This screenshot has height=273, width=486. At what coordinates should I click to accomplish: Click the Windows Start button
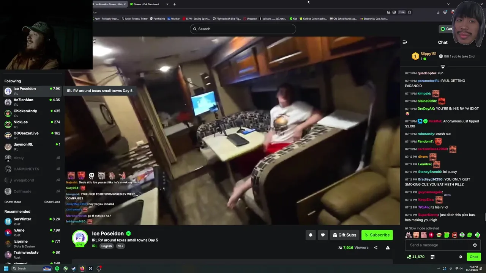[x=6, y=268]
